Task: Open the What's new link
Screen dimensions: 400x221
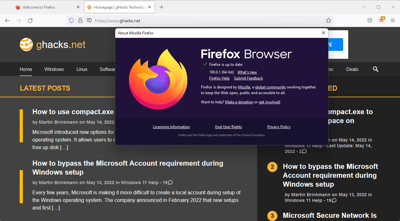Action: tap(247, 72)
